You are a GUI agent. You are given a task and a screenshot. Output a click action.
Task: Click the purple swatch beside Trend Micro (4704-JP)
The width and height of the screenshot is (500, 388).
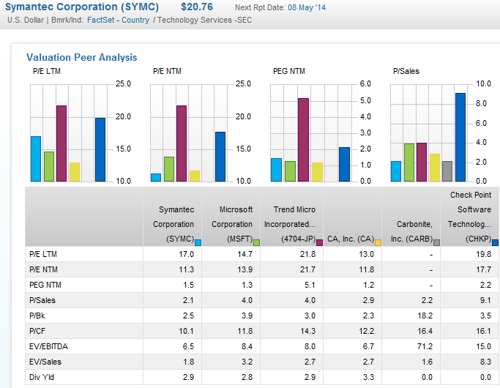click(319, 242)
